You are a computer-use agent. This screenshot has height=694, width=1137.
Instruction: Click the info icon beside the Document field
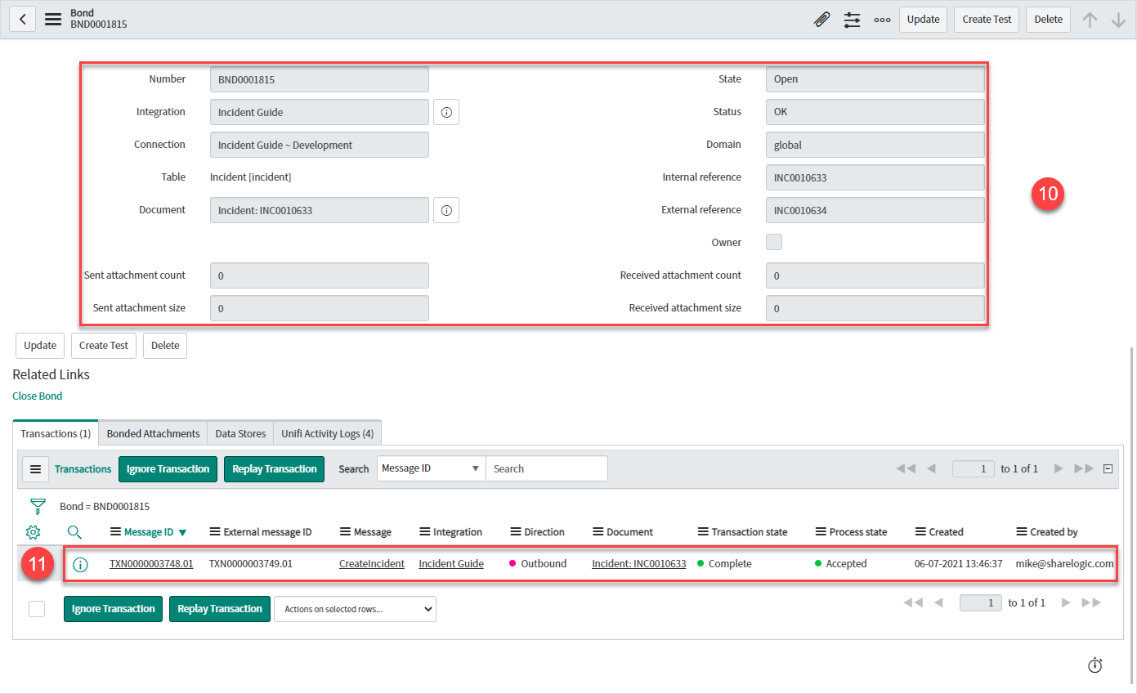coord(446,210)
